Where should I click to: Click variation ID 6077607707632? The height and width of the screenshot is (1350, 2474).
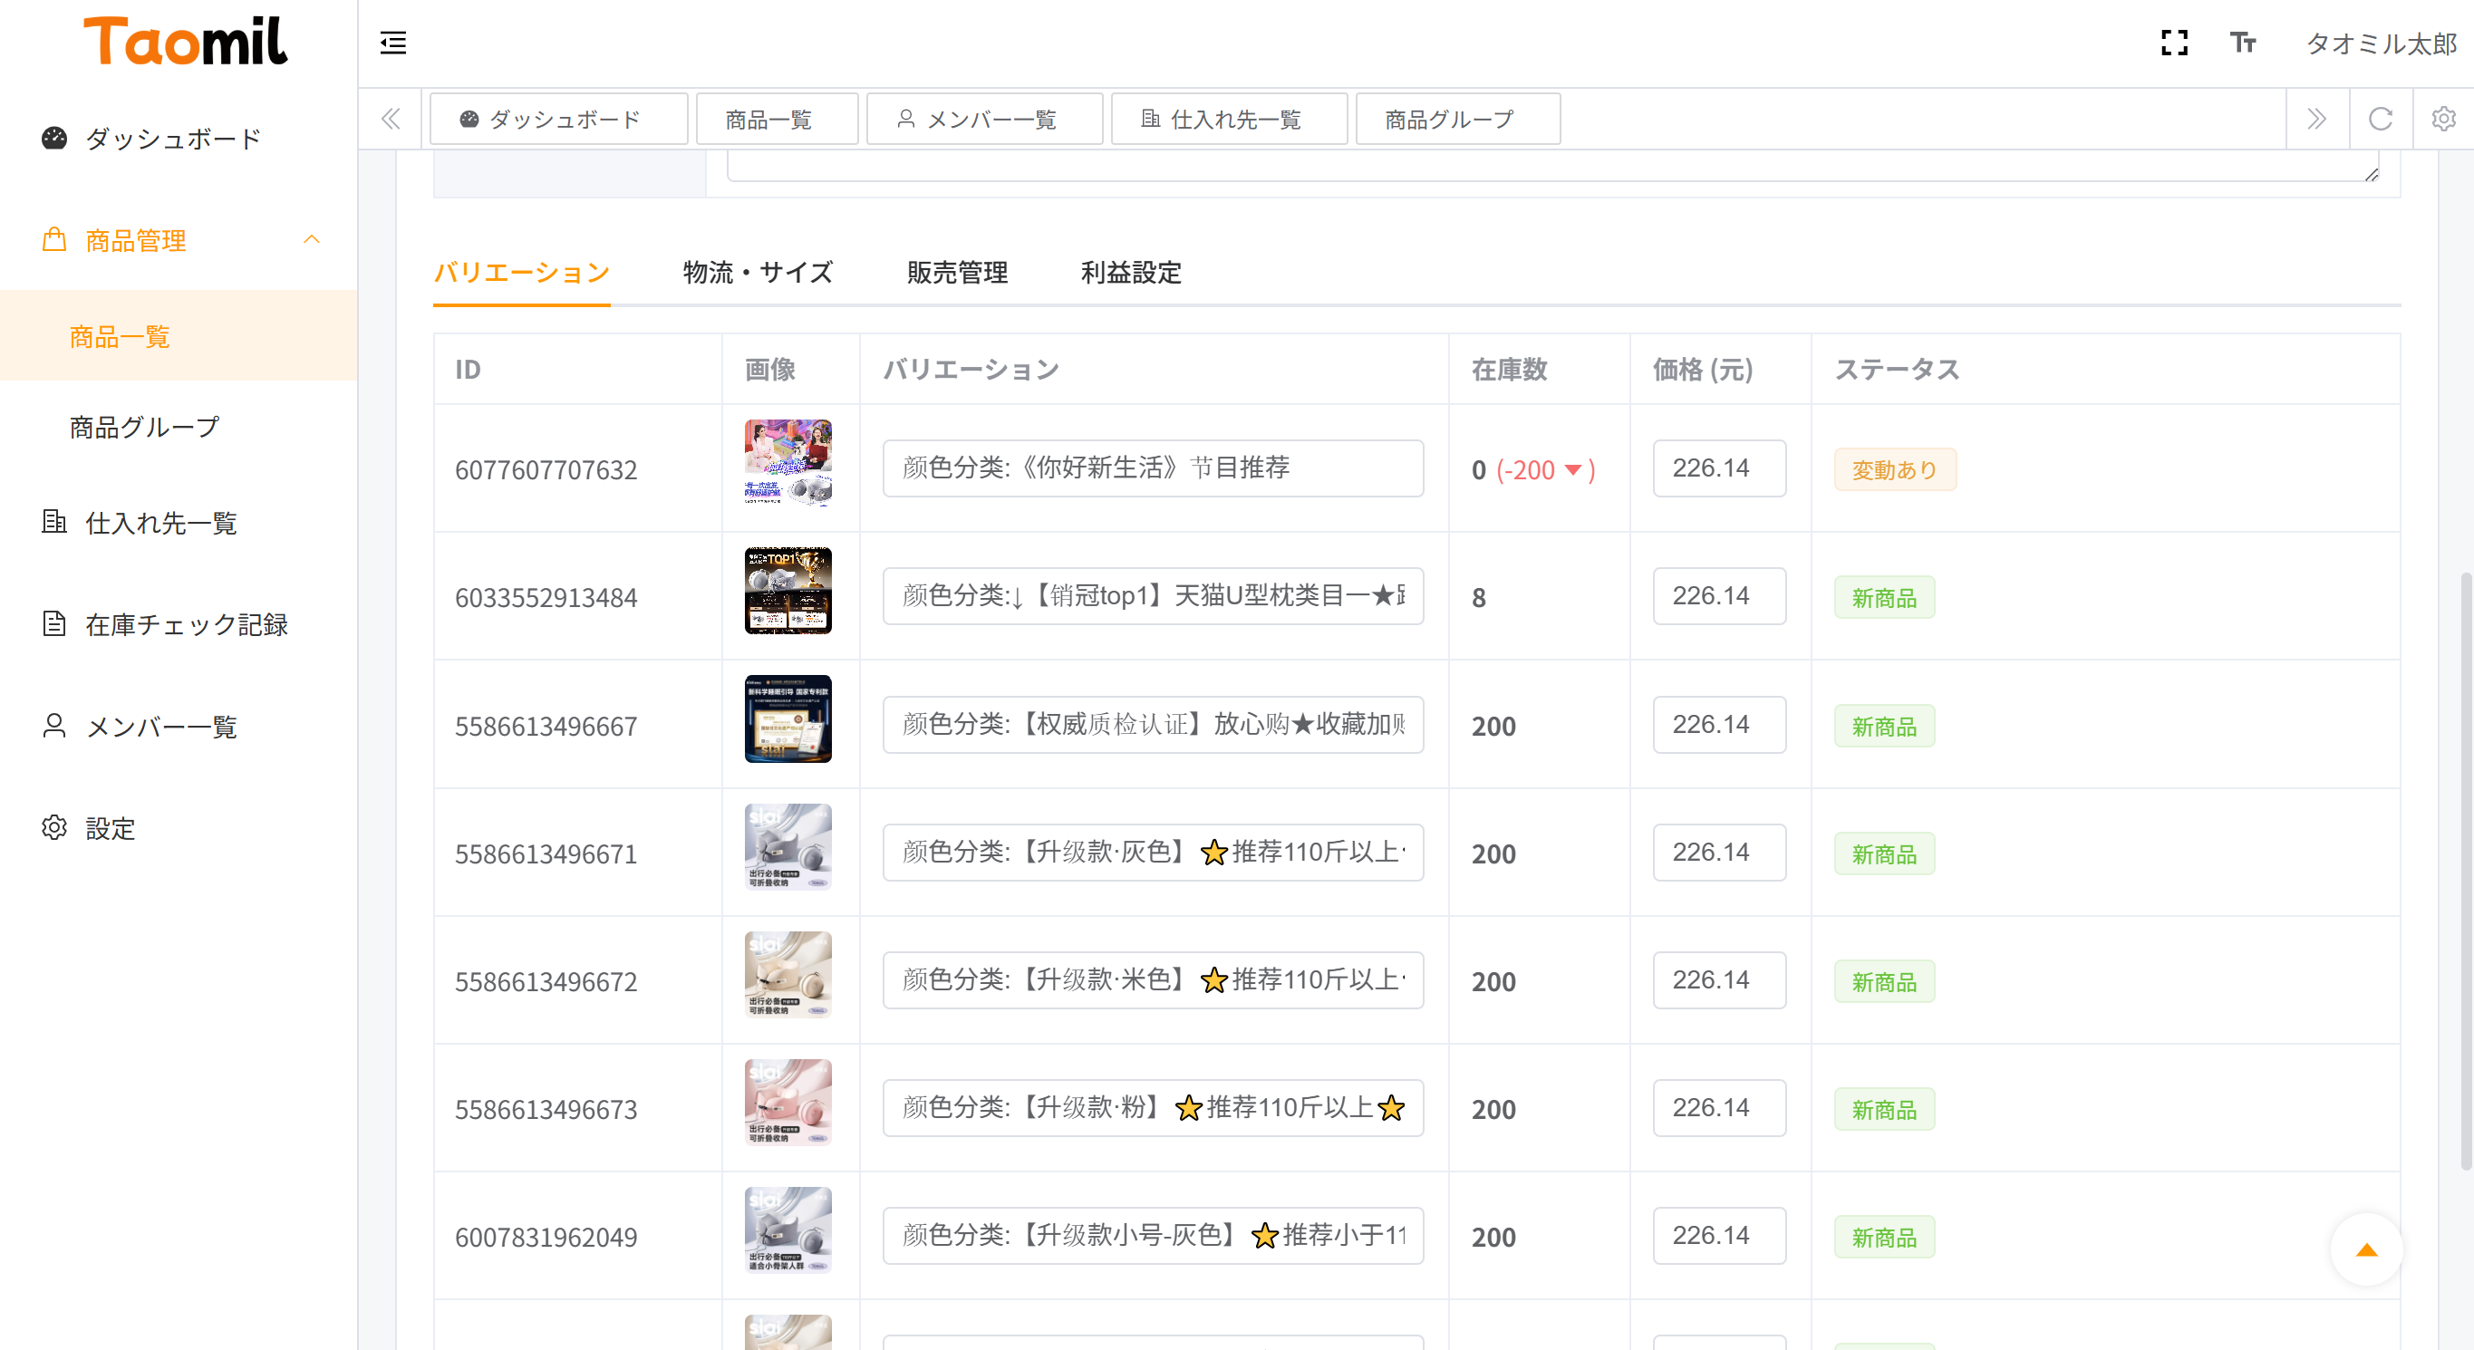click(x=546, y=469)
